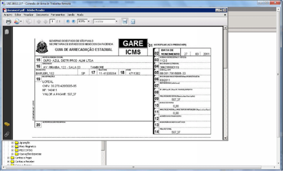Open the Documento menu

click(x=42, y=15)
